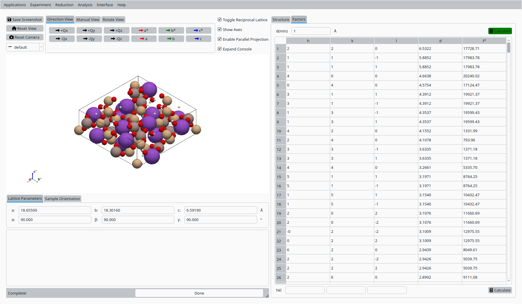
Task: Disable Show Axes
Action: click(220, 29)
